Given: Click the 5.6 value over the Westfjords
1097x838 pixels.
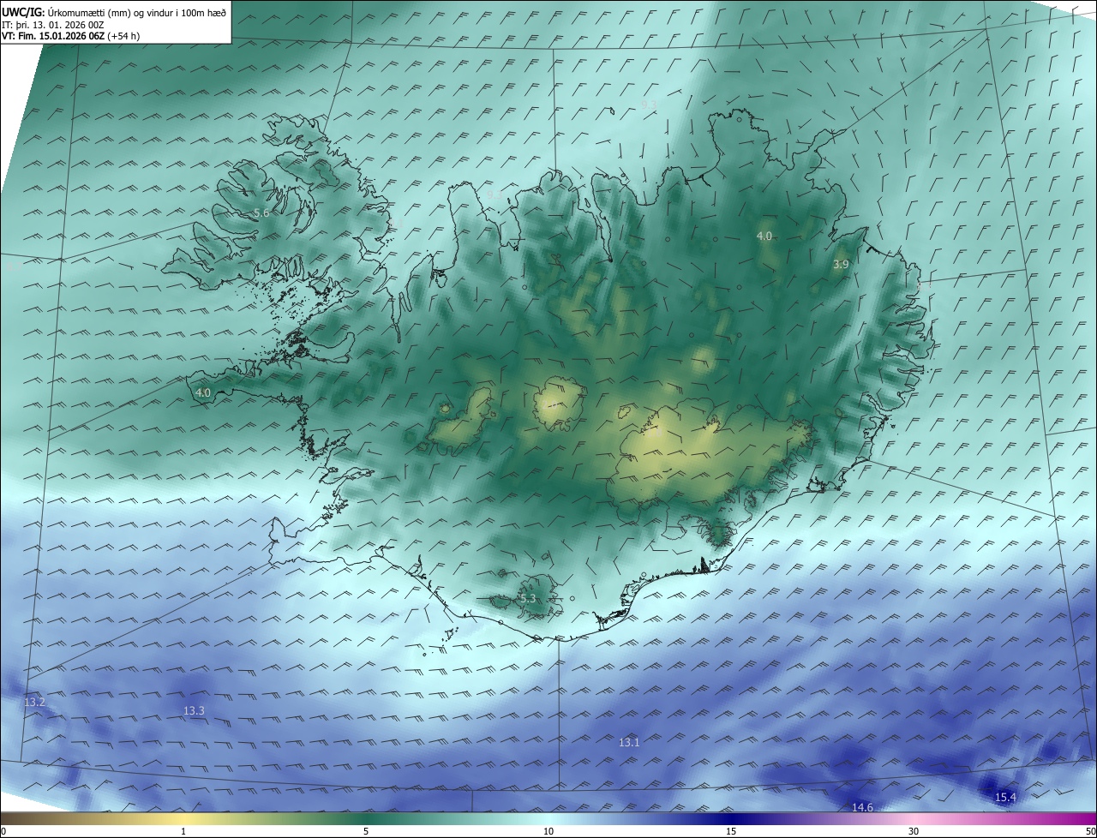Looking at the screenshot, I should (262, 212).
